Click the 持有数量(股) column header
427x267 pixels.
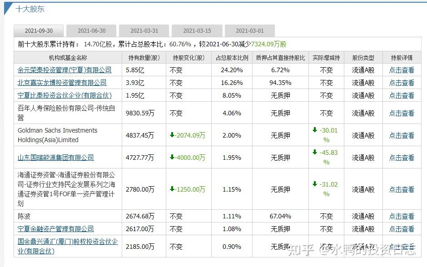pos(144,58)
